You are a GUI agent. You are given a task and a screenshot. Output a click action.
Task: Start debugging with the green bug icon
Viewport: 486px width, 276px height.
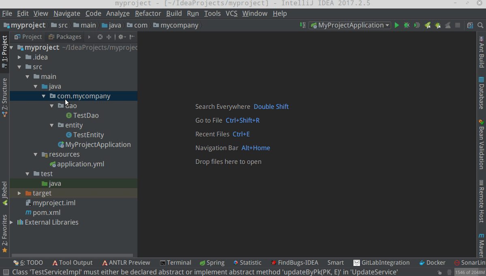coord(407,25)
